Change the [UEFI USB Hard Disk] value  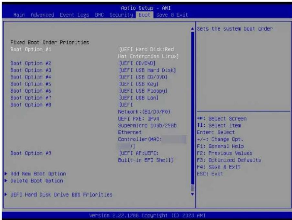(147, 70)
